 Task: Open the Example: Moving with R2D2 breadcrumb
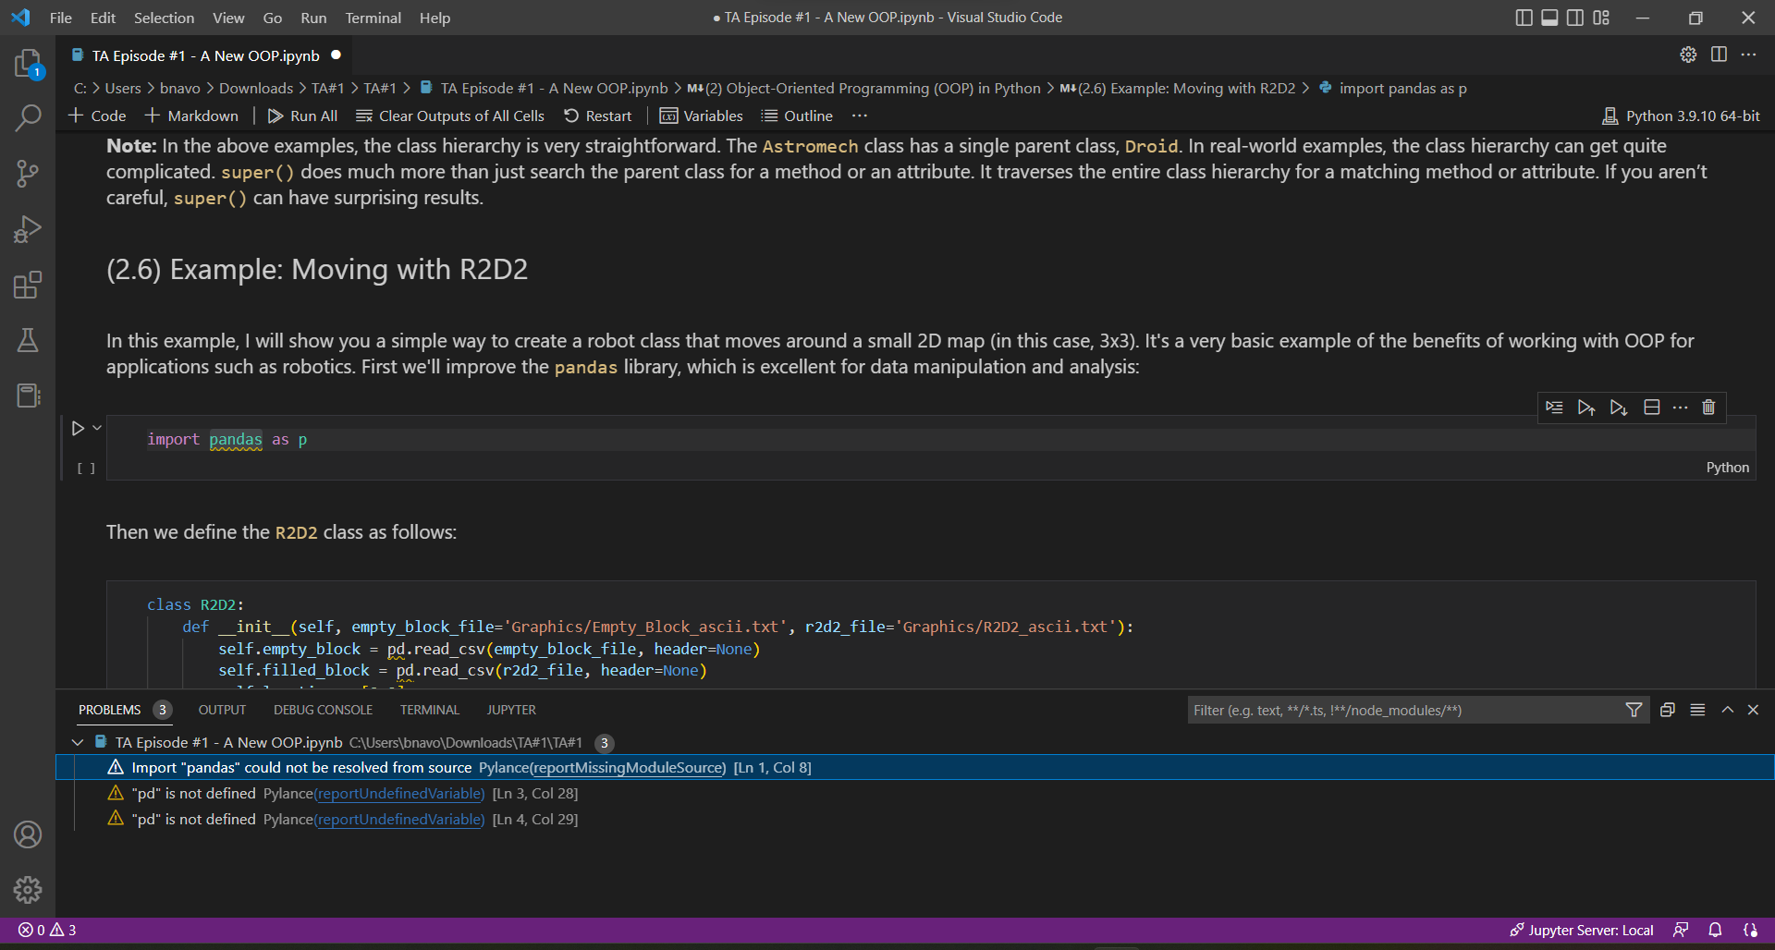[x=1178, y=88]
